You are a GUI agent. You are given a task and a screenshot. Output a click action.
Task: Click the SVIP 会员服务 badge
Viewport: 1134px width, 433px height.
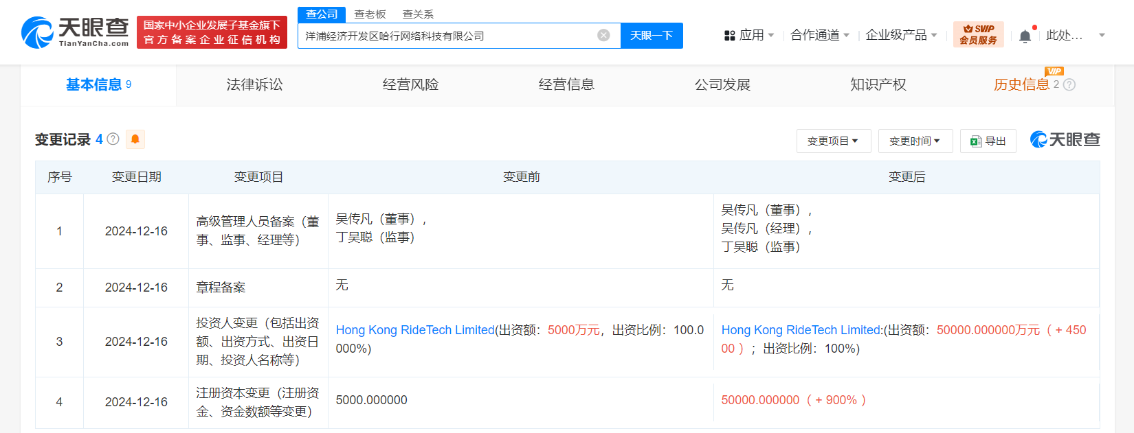point(978,34)
